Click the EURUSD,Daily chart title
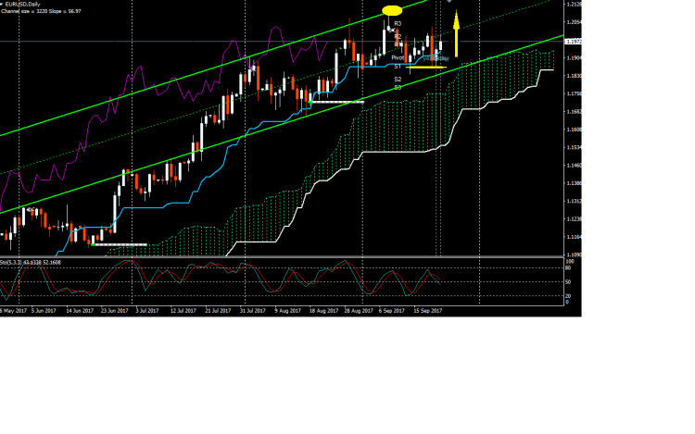This screenshot has height=434, width=695. 22,5
